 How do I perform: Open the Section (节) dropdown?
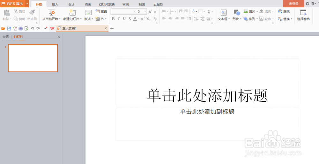(101, 19)
